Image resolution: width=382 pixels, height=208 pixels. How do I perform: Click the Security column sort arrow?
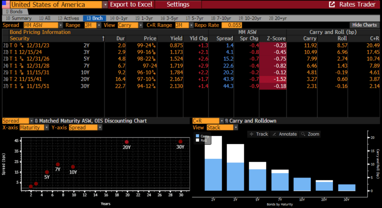tap(103, 38)
